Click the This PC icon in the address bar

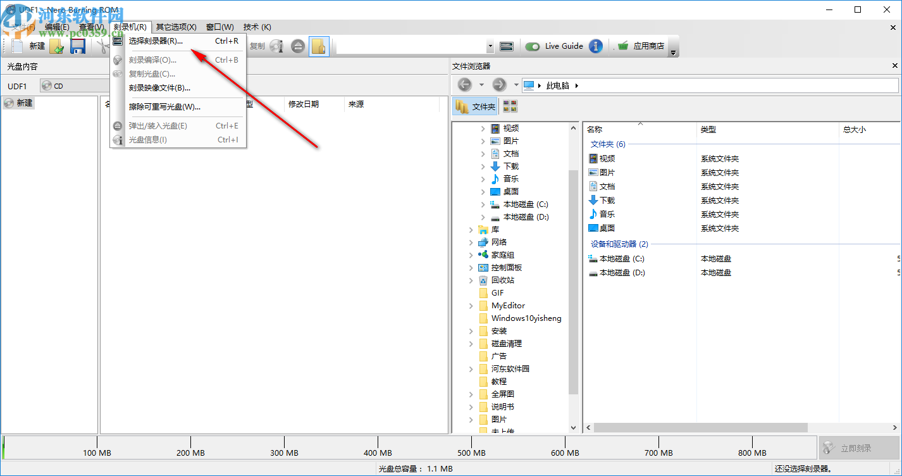tap(529, 85)
